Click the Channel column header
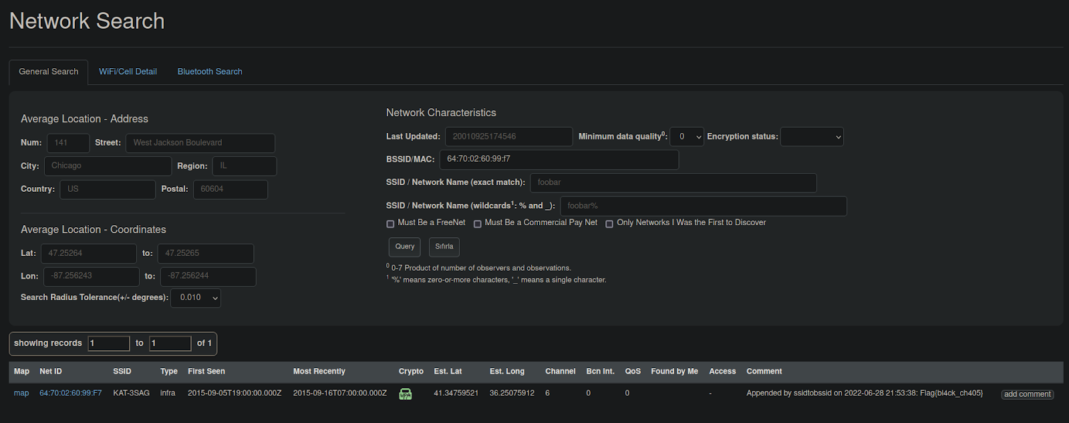Image resolution: width=1069 pixels, height=423 pixels. (560, 372)
